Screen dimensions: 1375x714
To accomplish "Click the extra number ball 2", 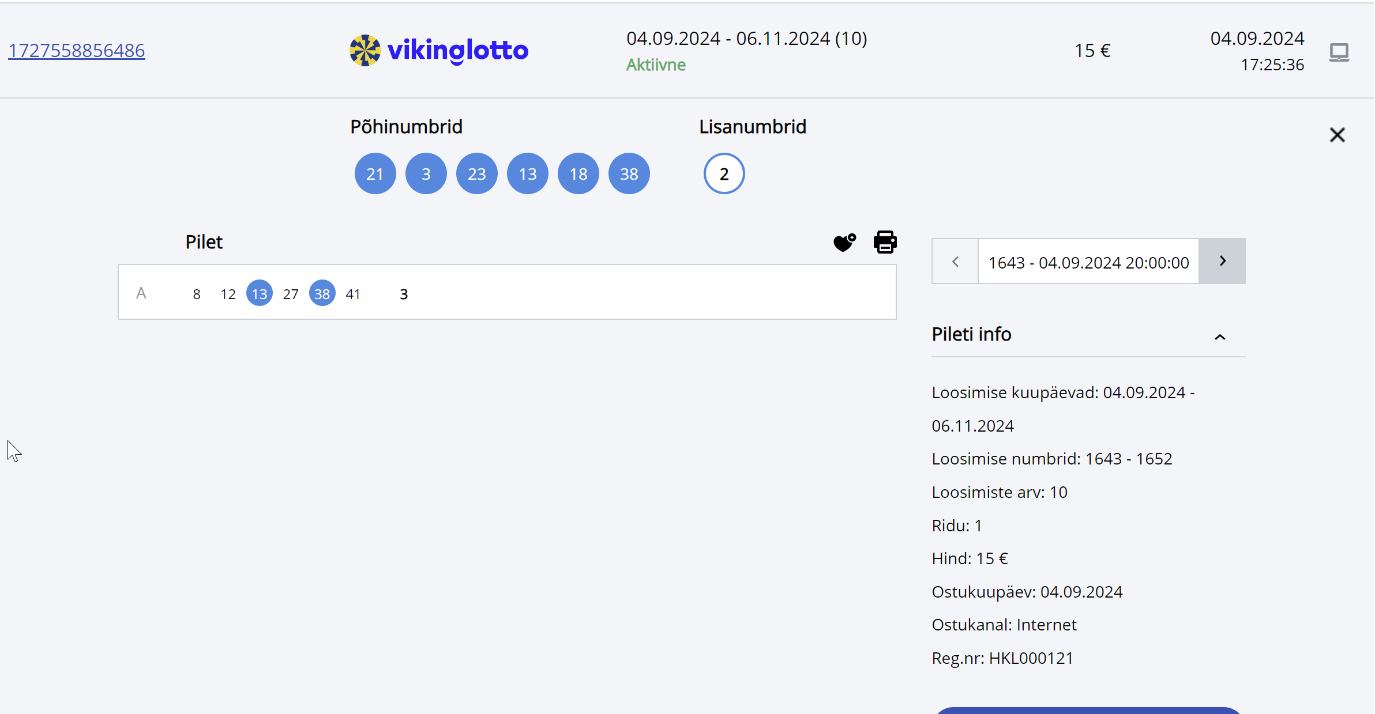I will pos(724,173).
